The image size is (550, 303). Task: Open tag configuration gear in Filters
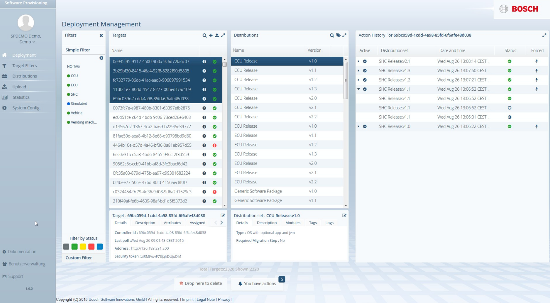click(101, 58)
